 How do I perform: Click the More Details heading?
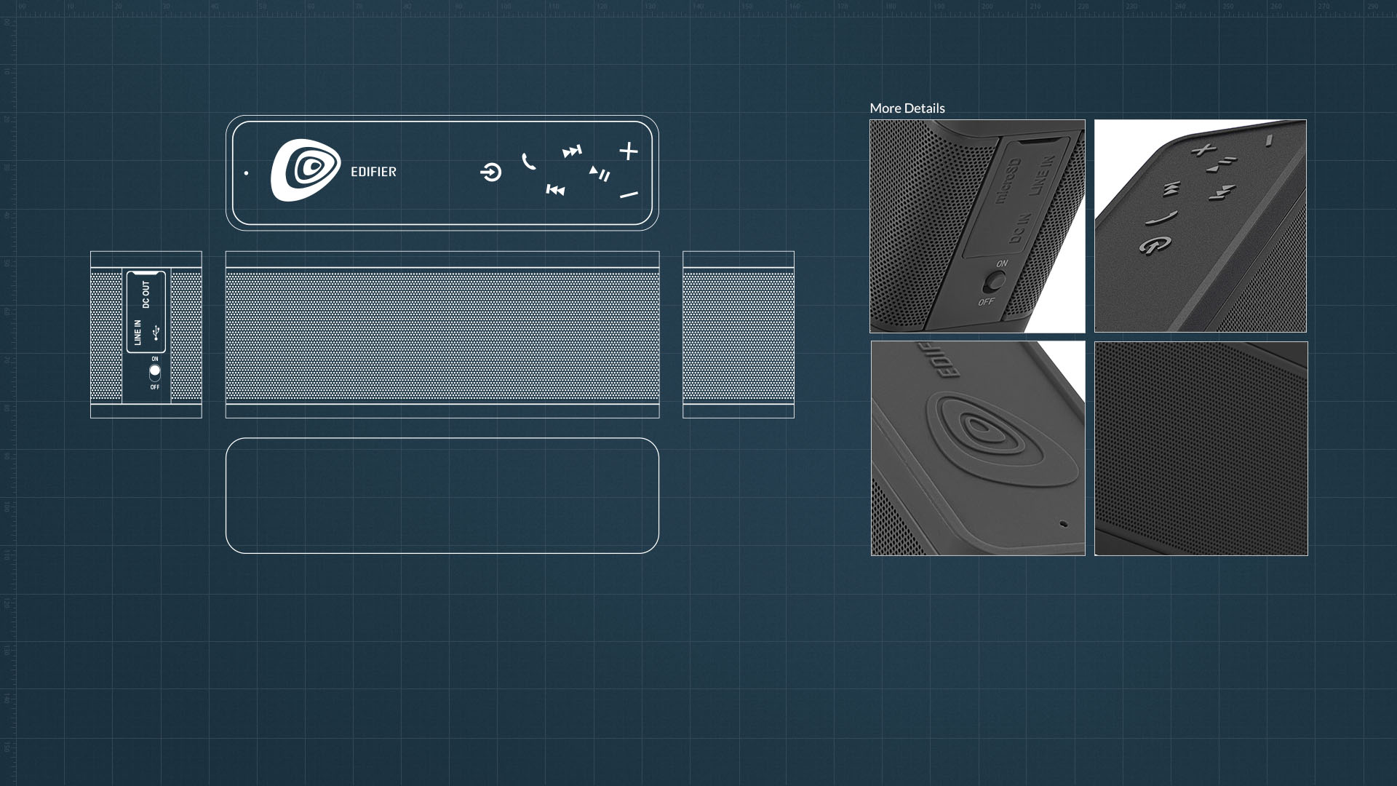(x=907, y=108)
